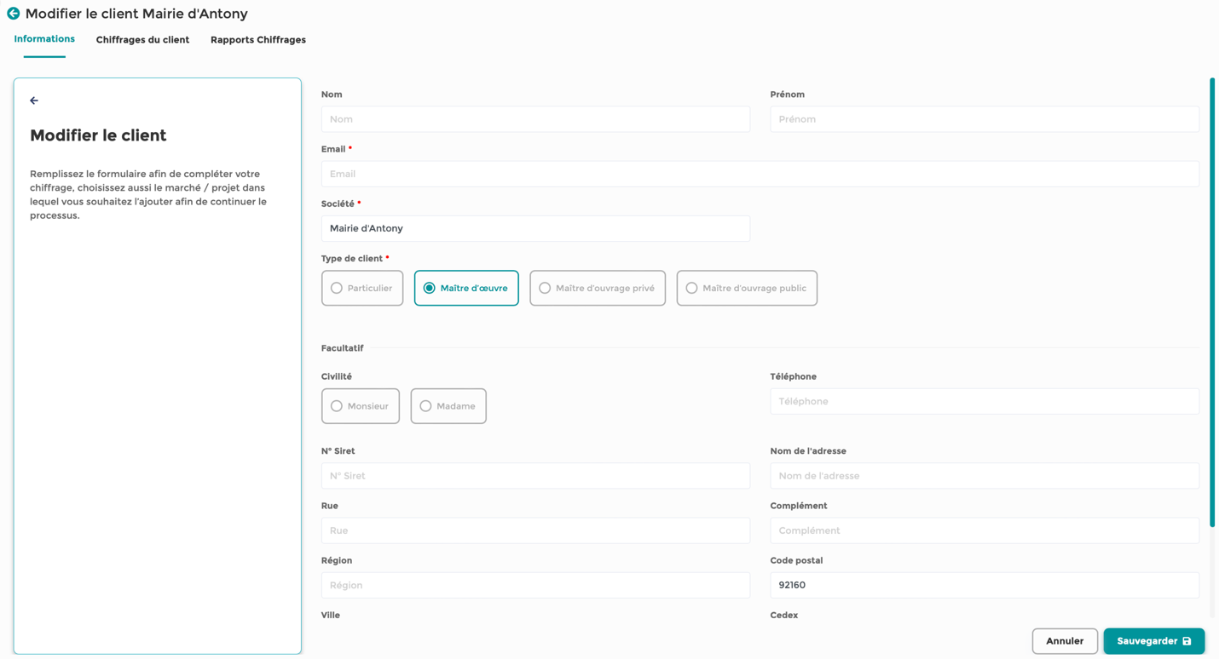Click the 'Cedex' label
This screenshot has height=659, width=1219.
[783, 615]
